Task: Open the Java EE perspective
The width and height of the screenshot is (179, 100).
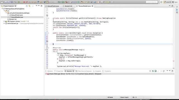Action: 167,2
